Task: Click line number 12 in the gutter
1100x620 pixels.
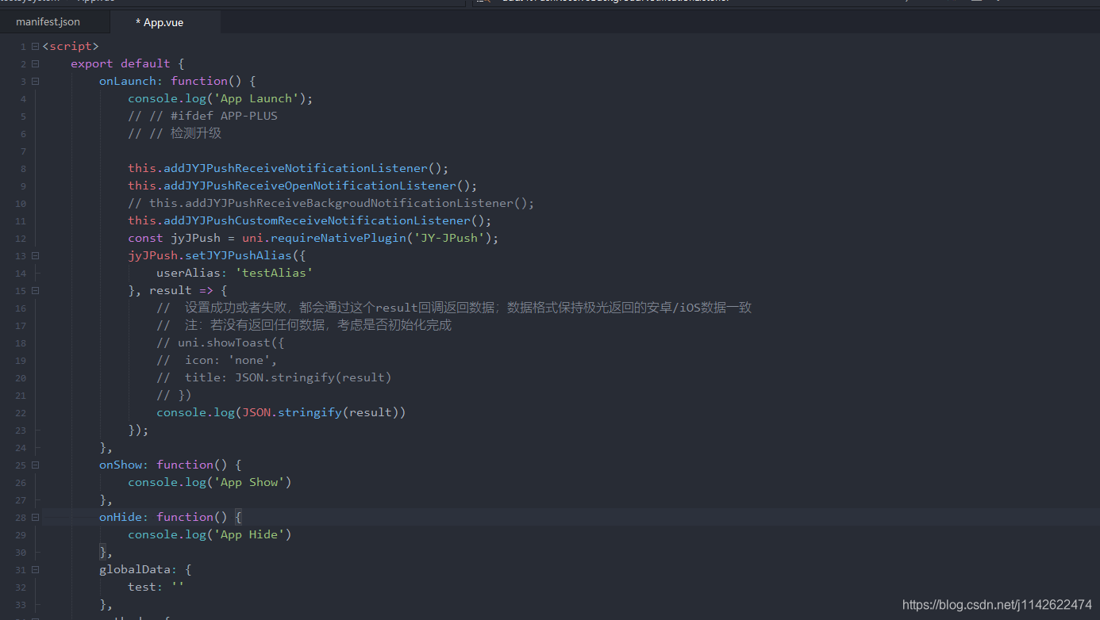Action: tap(21, 239)
